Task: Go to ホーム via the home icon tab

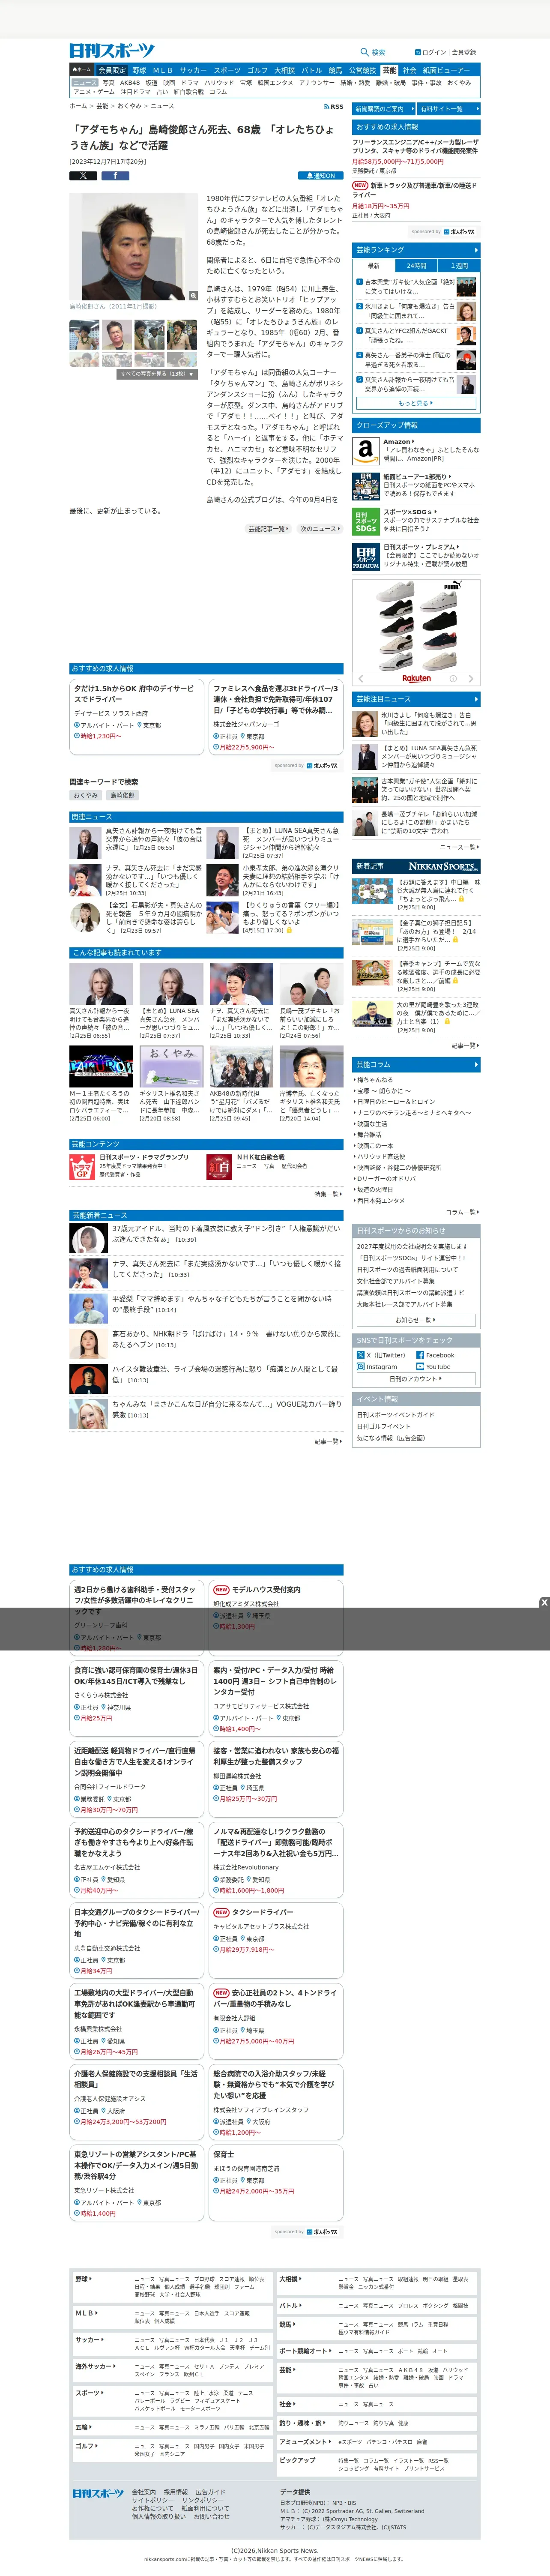Action: 82,70
